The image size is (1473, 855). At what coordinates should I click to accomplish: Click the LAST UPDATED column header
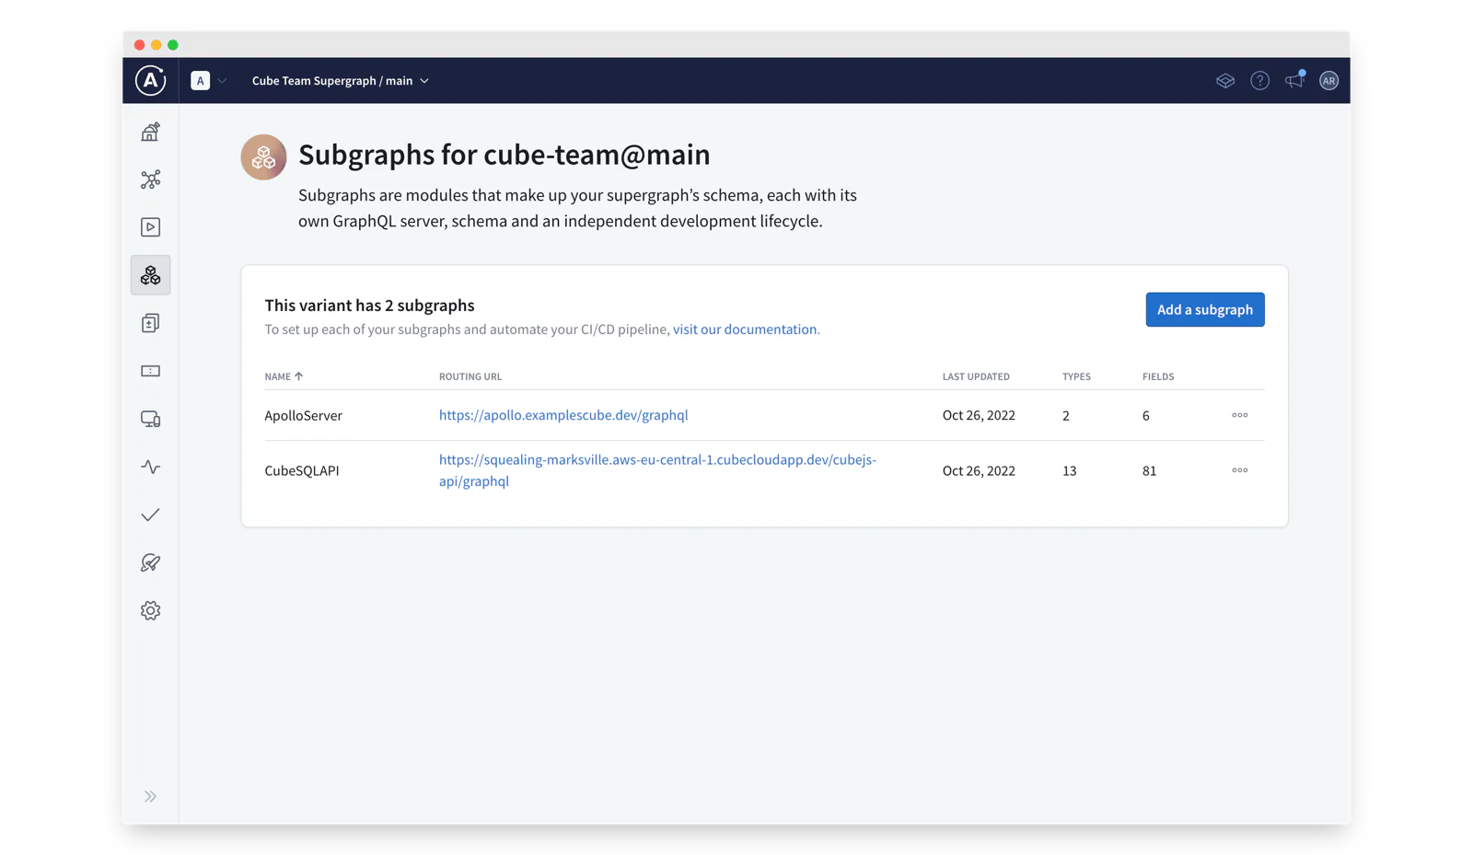point(976,376)
